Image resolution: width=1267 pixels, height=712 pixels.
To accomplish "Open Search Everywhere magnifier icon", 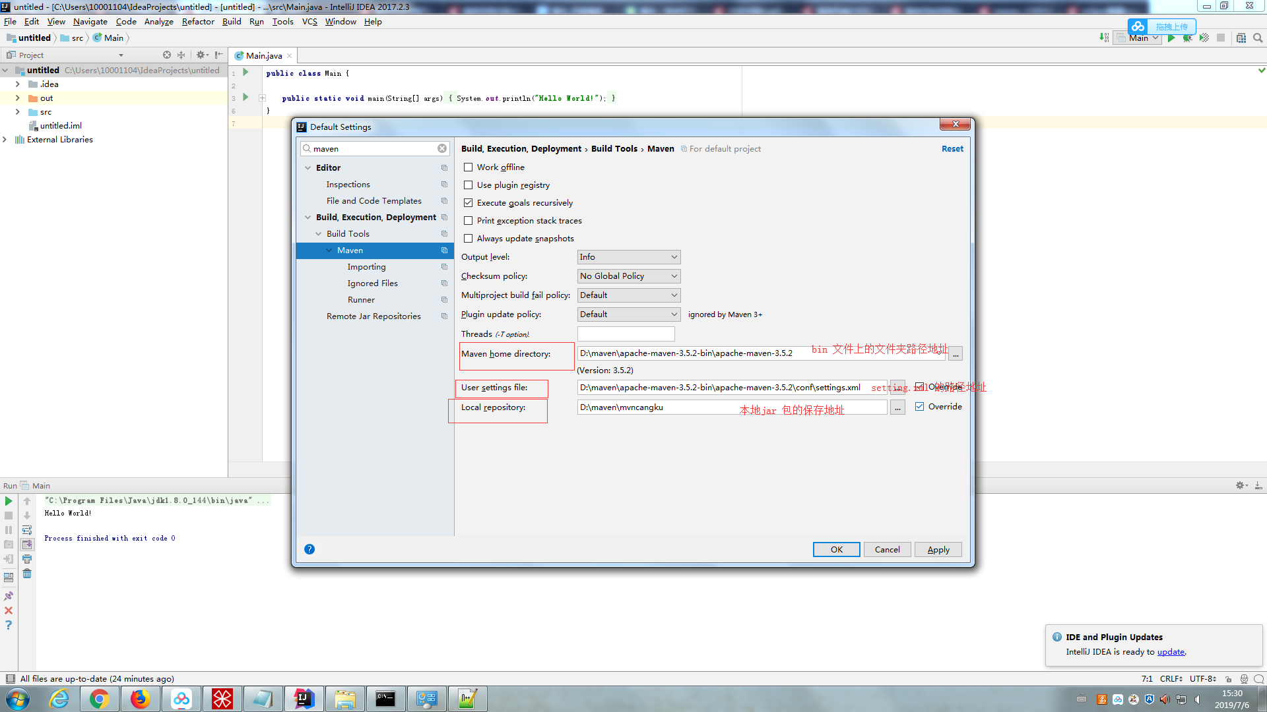I will pyautogui.click(x=1258, y=38).
